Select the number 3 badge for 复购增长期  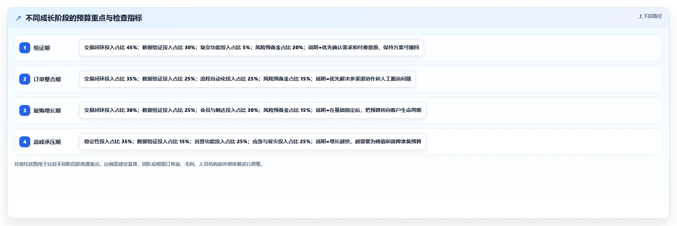click(25, 110)
